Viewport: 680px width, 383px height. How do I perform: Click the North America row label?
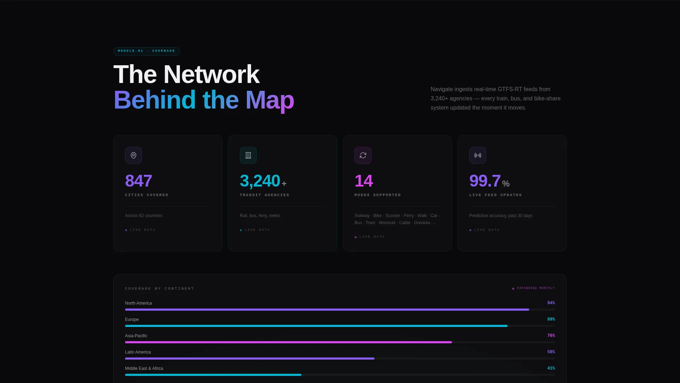(138, 303)
